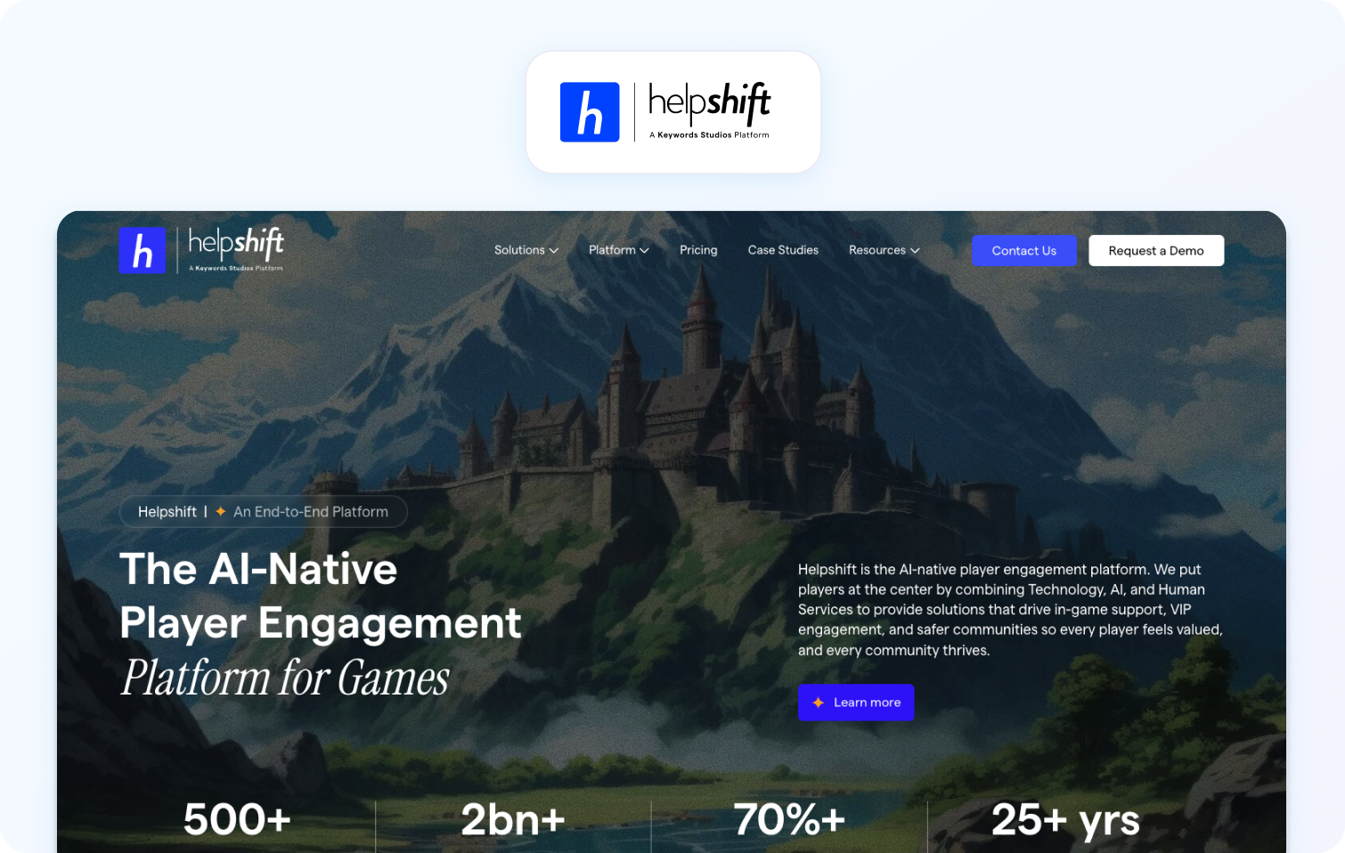Expand the Platform dropdown menu

pyautogui.click(x=619, y=250)
